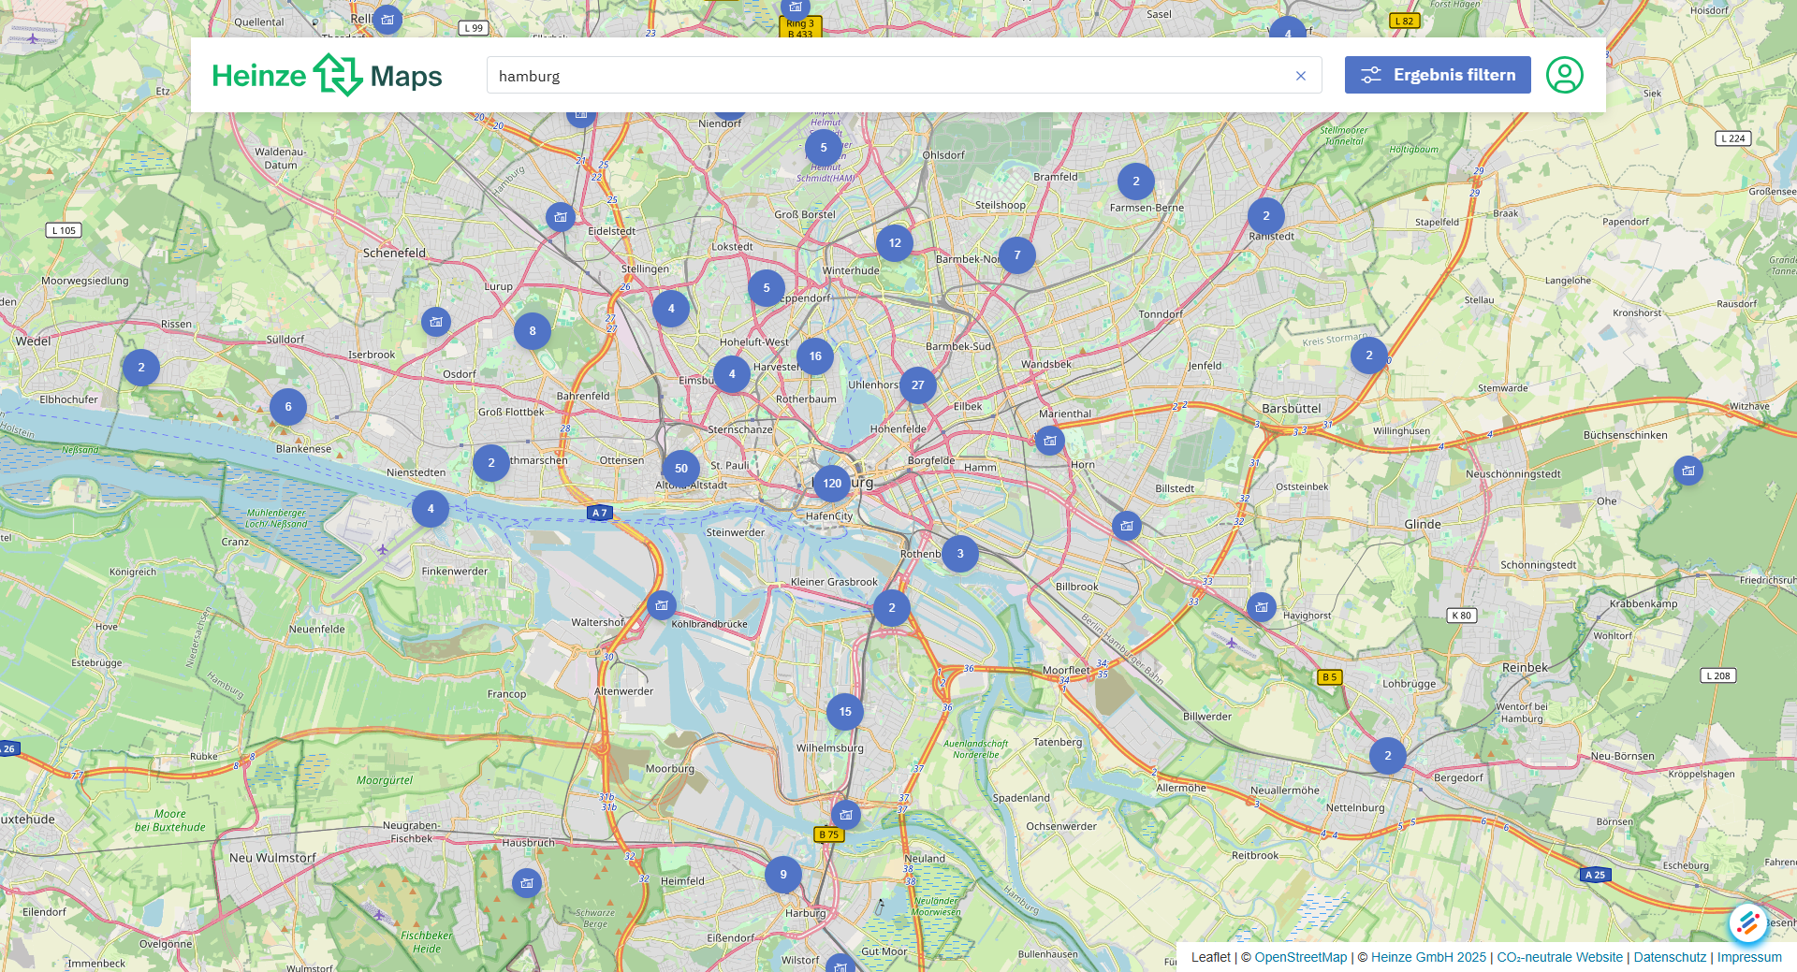Open the cluster 3 near Rothenburgsort
The width and height of the screenshot is (1797, 972).
pyautogui.click(x=960, y=554)
